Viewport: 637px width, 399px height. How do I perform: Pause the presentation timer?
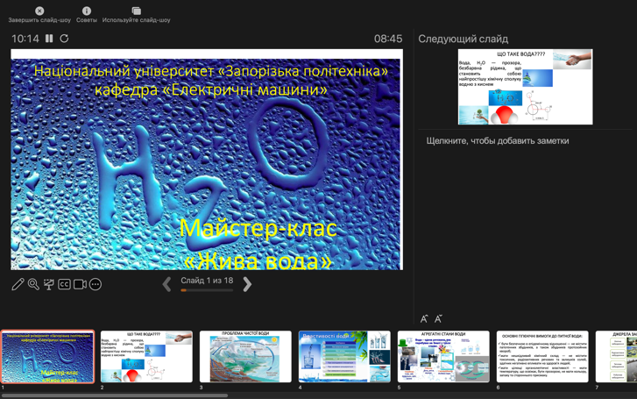click(x=49, y=39)
